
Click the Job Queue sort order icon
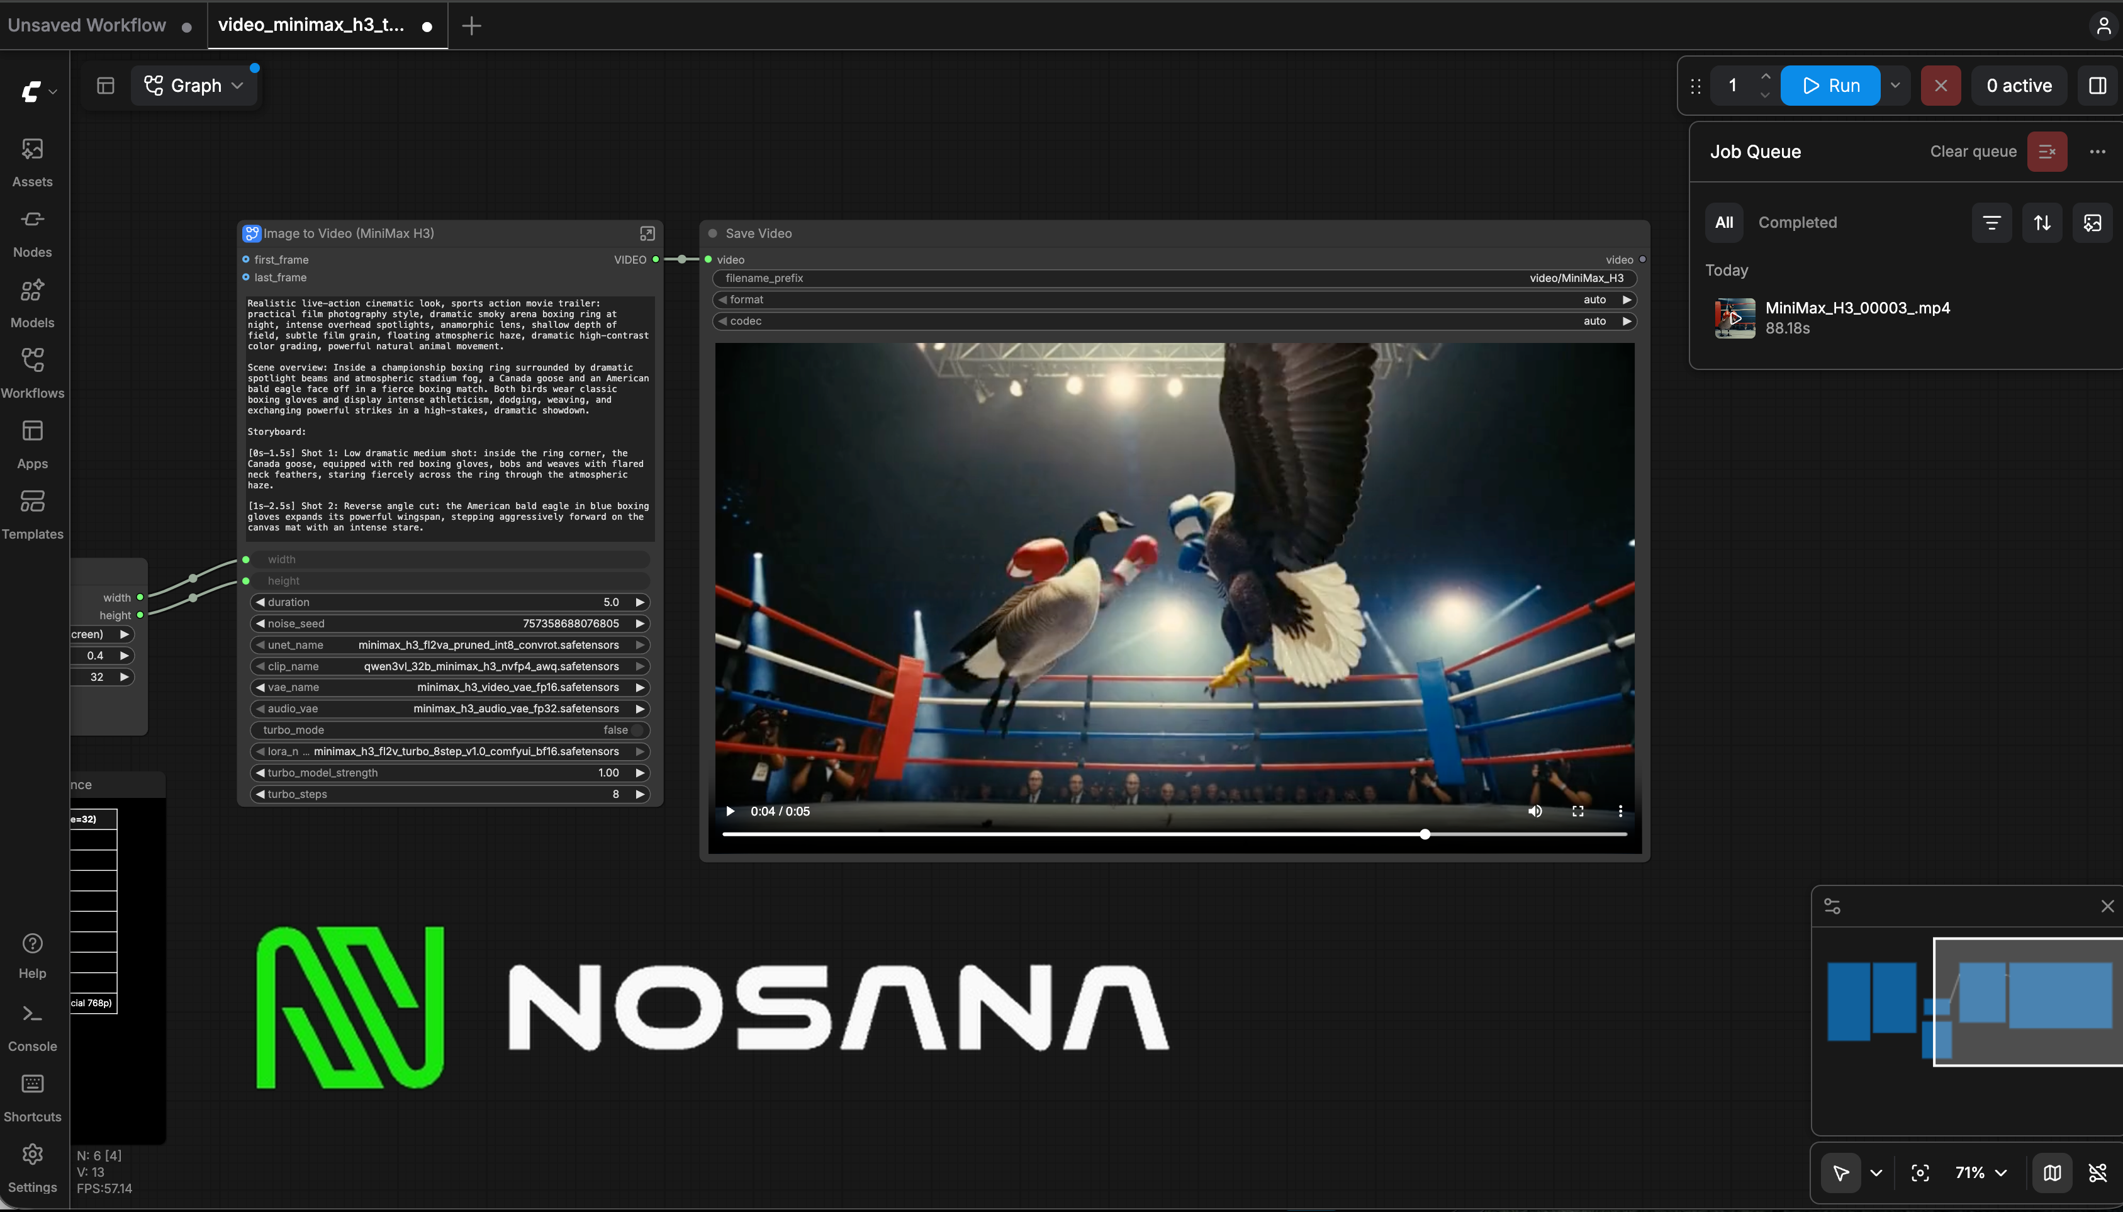pos(2042,222)
